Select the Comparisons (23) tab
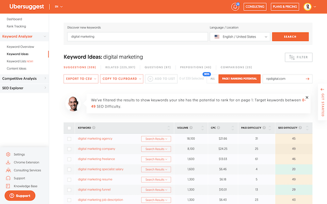Screen dimensions: 327x204 pyautogui.click(x=236, y=68)
